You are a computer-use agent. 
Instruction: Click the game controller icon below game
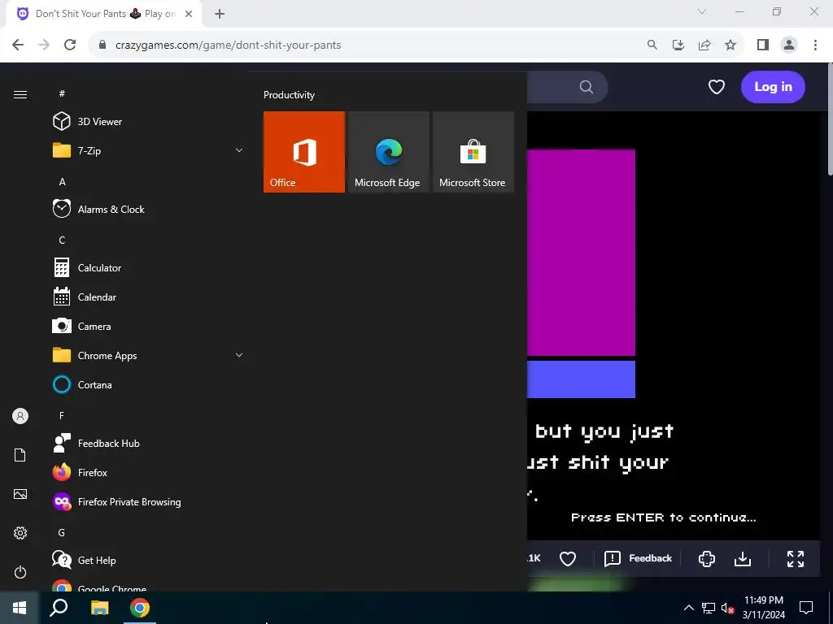[x=707, y=558]
